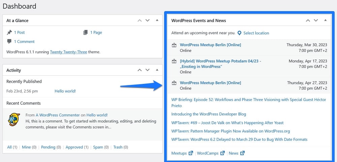
Task: Click the pages icon beside 1 Page
Action: tap(86, 32)
